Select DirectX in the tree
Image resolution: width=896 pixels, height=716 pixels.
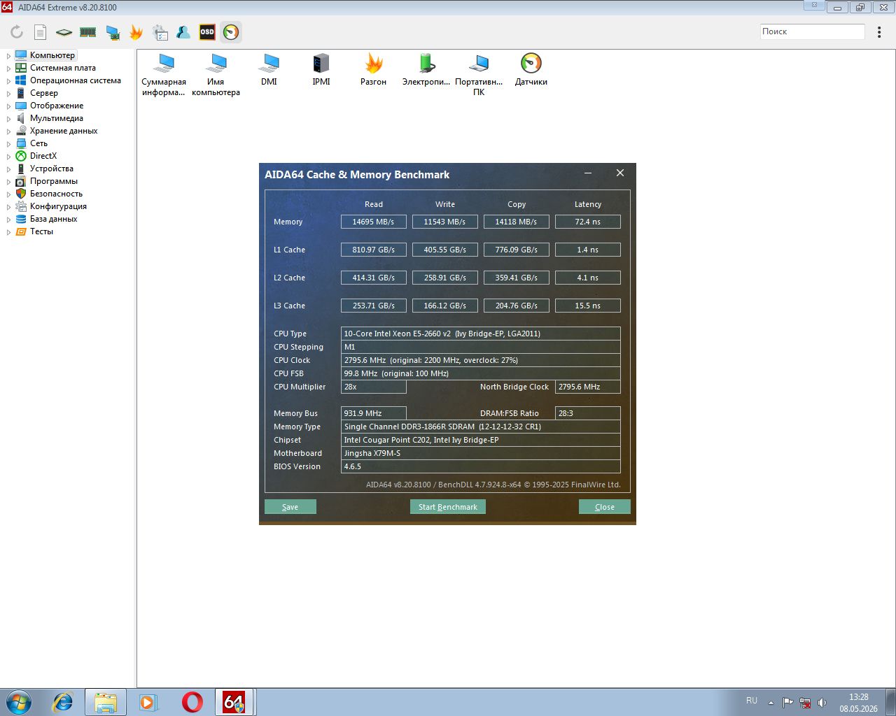43,156
